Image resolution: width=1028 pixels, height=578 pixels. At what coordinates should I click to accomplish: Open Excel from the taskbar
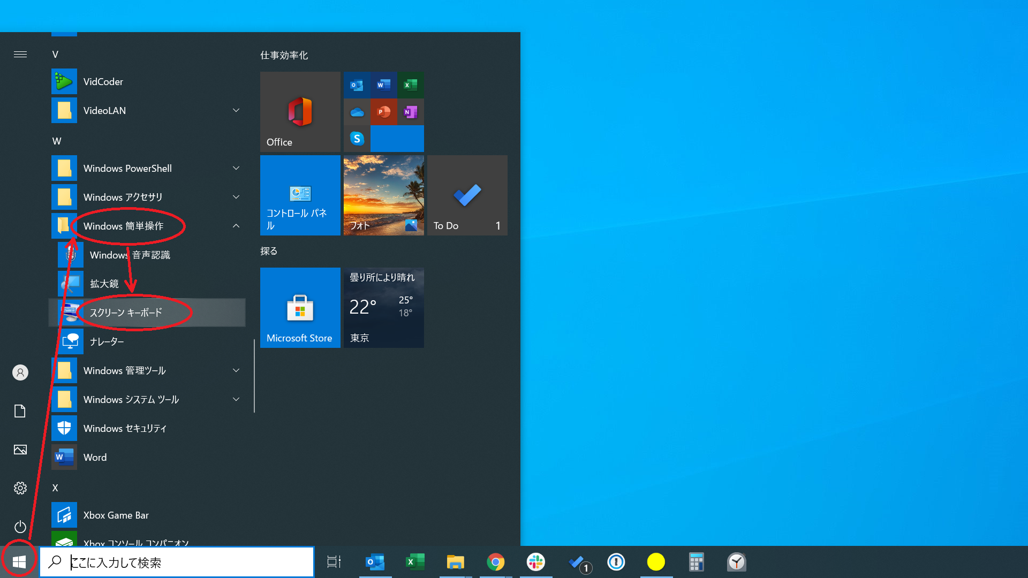(x=415, y=562)
